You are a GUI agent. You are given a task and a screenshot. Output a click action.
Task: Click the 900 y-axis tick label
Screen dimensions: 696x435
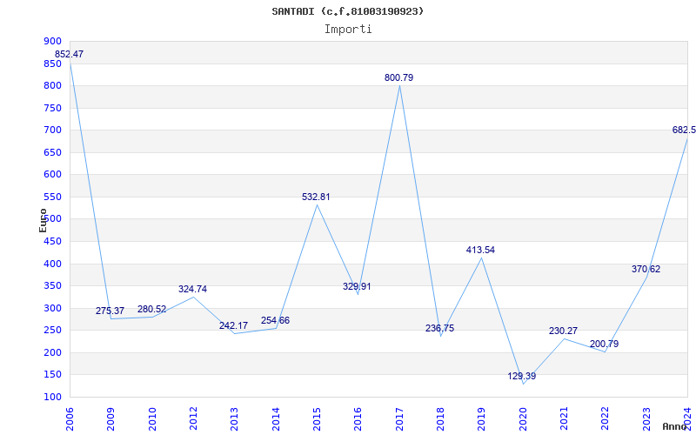tap(52, 41)
